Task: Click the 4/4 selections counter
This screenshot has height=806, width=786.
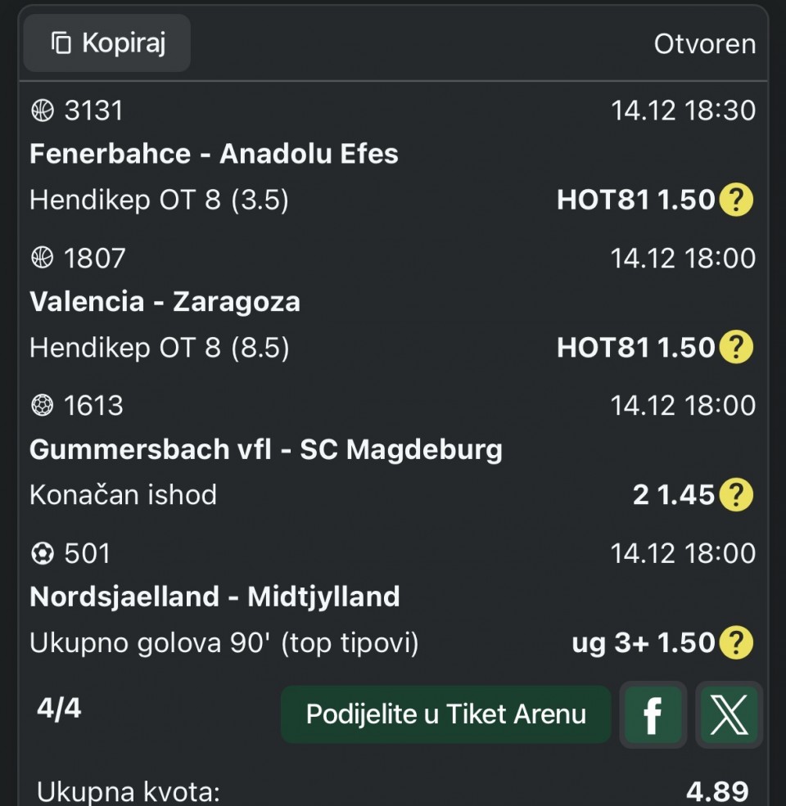Action: coord(59,708)
